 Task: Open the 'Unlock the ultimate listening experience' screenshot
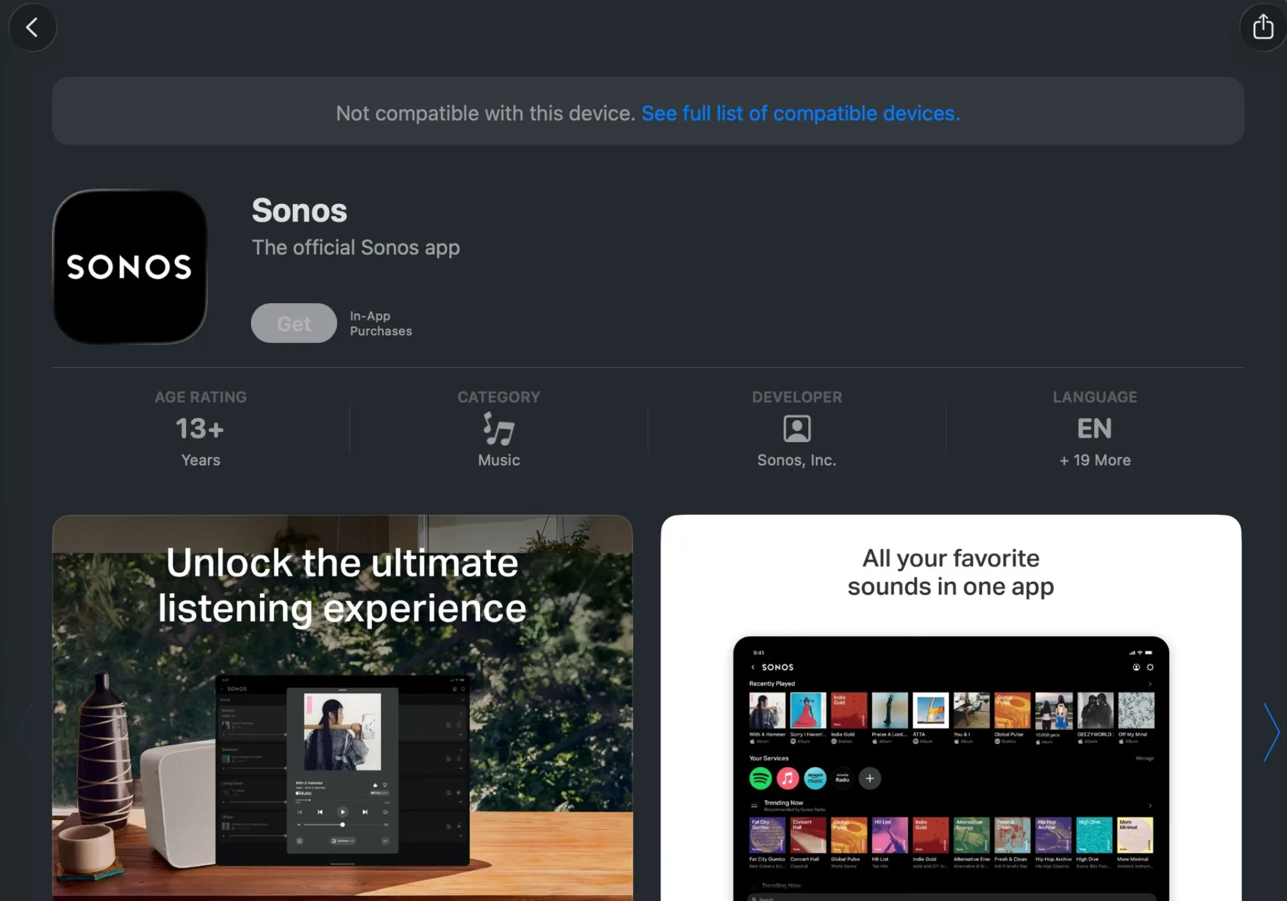(x=342, y=708)
